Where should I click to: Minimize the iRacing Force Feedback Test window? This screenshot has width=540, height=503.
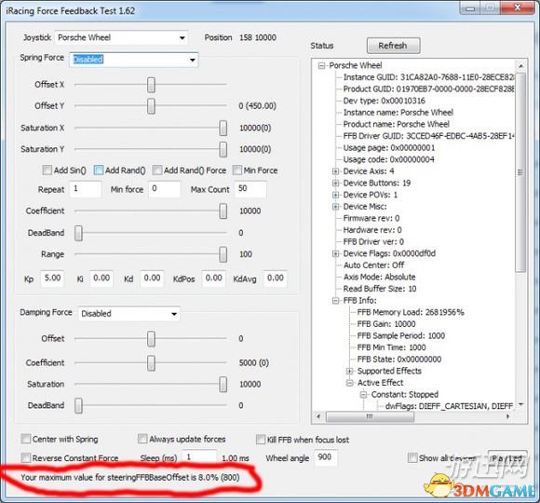470,8
